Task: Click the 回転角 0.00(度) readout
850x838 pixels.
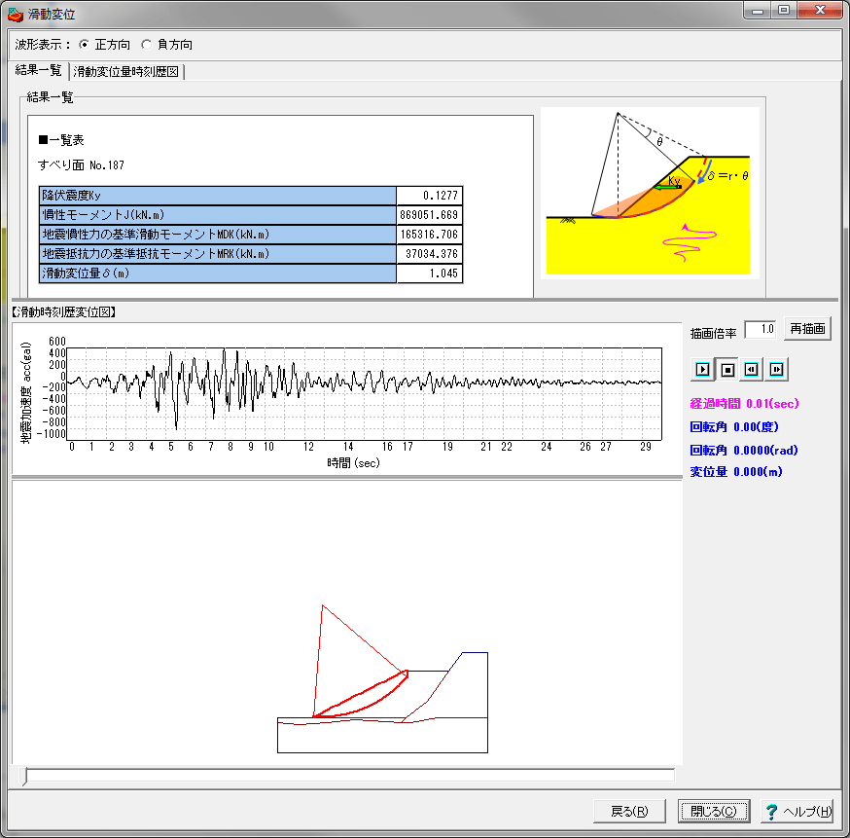Action: [734, 427]
